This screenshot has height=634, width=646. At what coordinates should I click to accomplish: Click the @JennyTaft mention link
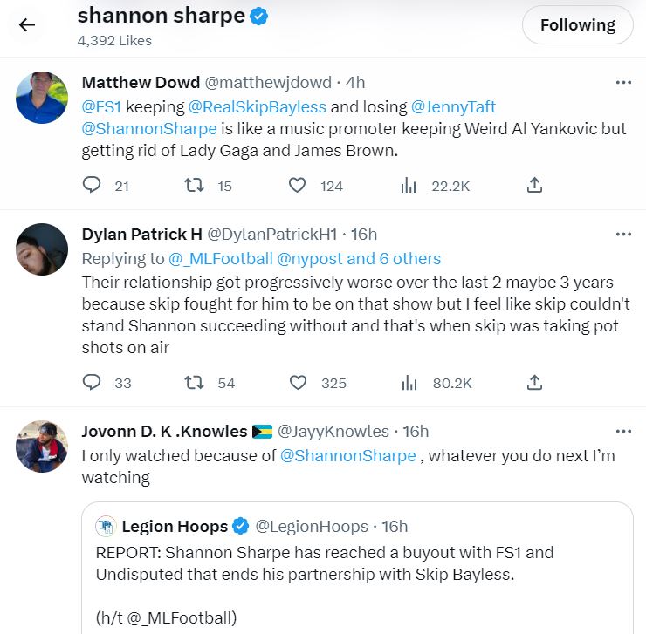click(x=453, y=107)
